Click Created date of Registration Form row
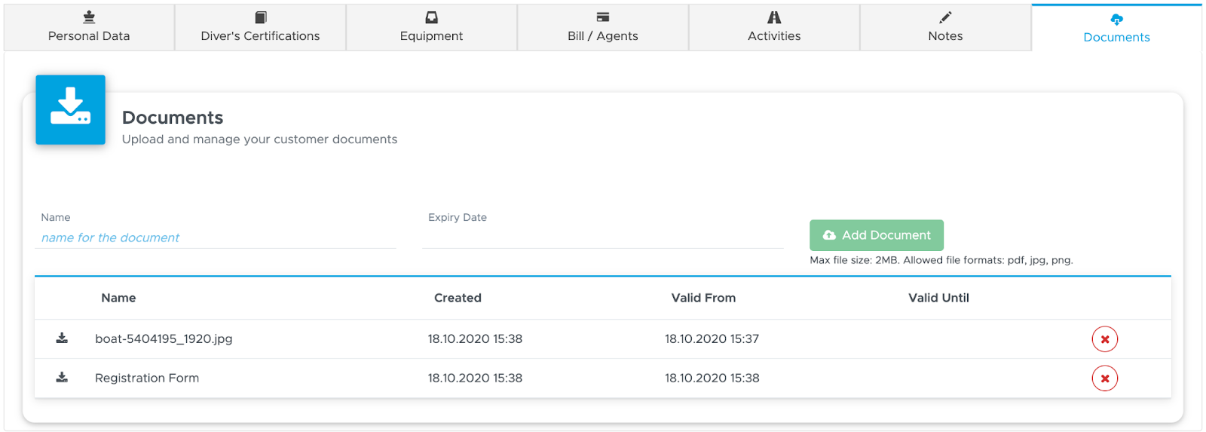This screenshot has height=432, width=1206. (x=475, y=378)
